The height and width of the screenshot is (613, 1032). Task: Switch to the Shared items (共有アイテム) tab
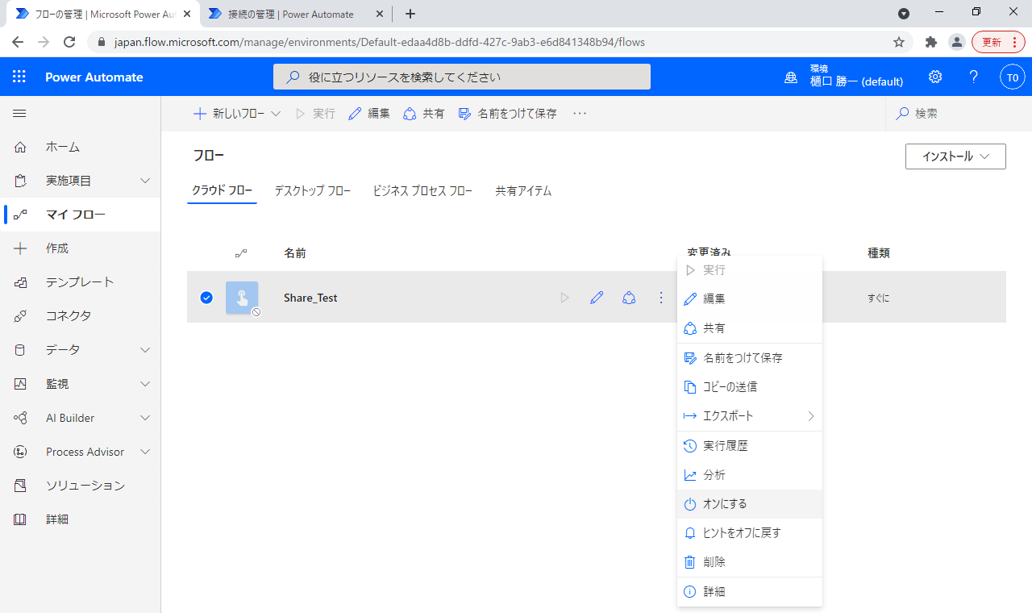523,191
